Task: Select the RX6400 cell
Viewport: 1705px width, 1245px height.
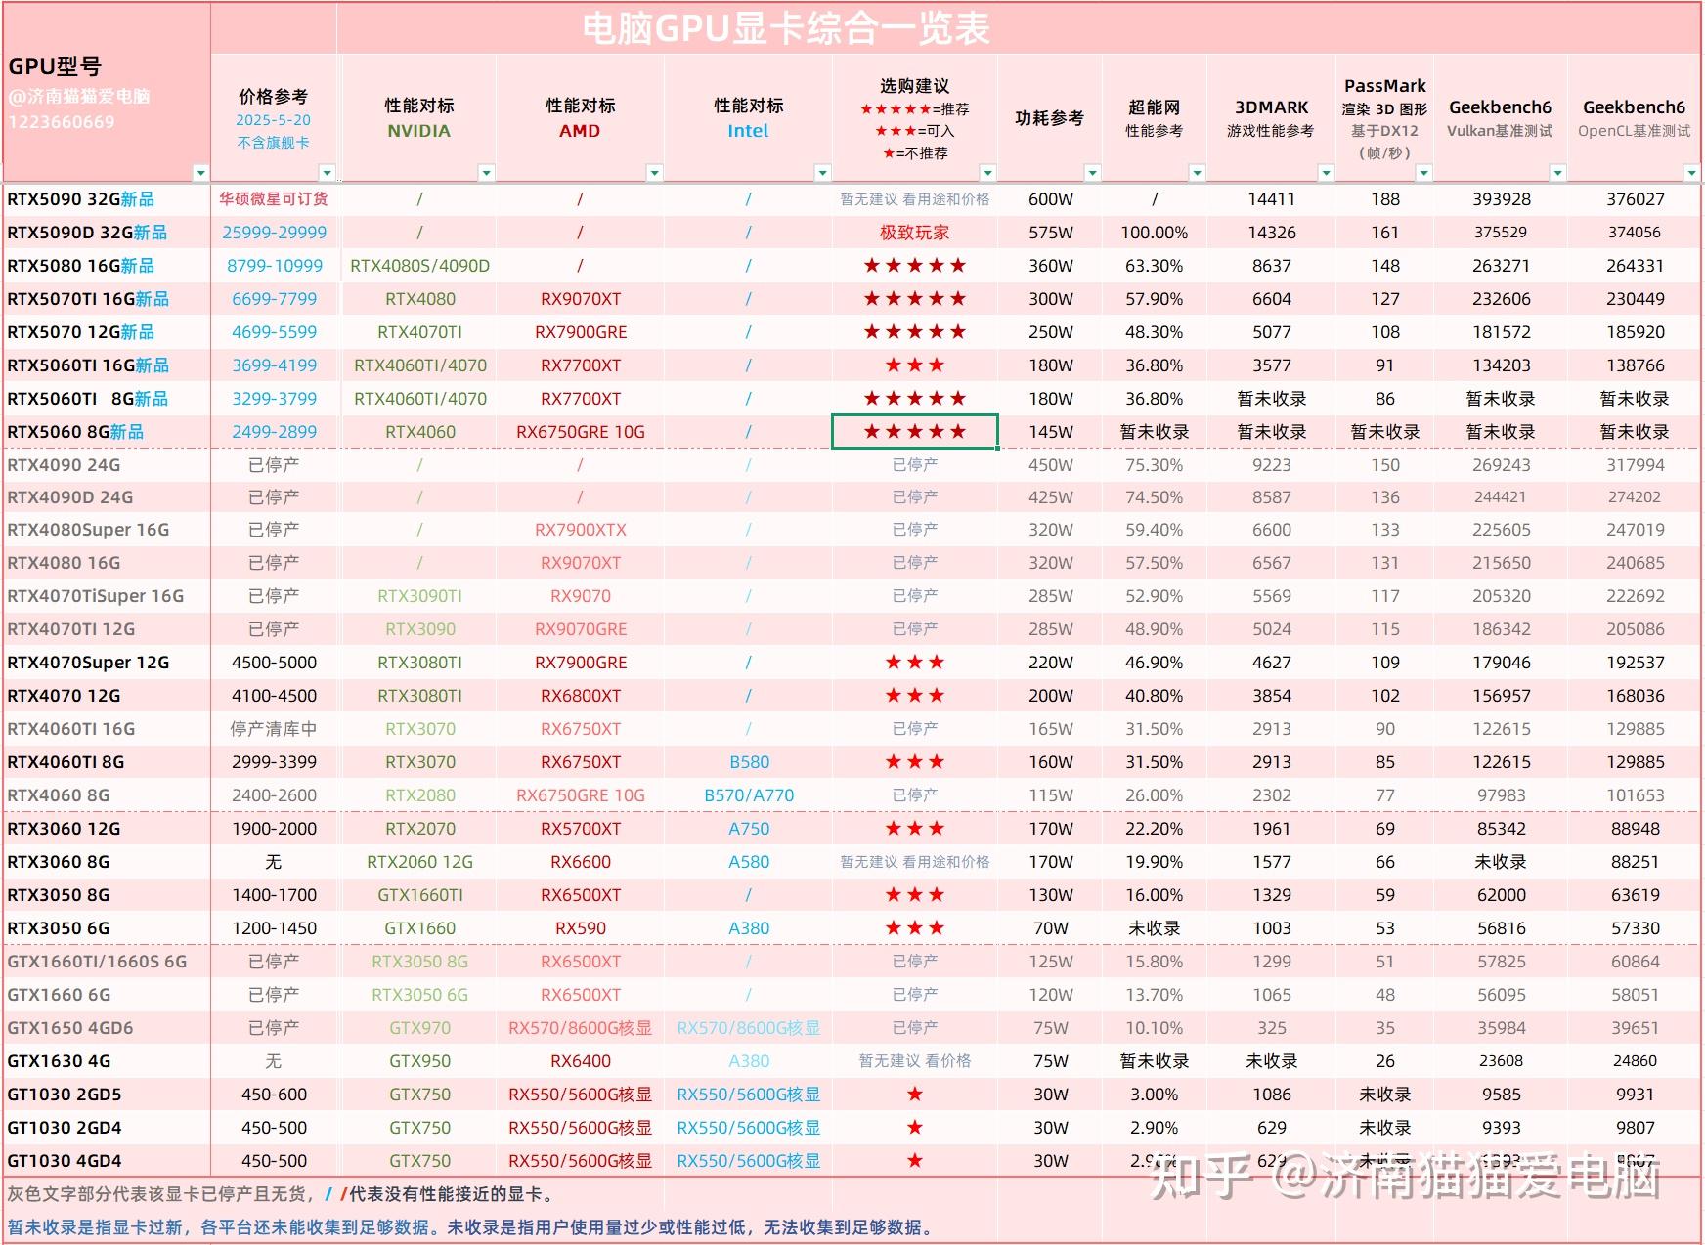Action: pyautogui.click(x=581, y=1061)
